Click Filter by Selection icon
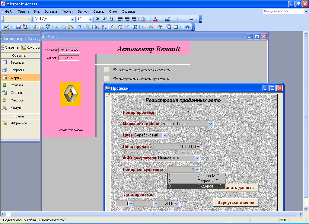Screen dimensions: 309x224 point(113,27)
